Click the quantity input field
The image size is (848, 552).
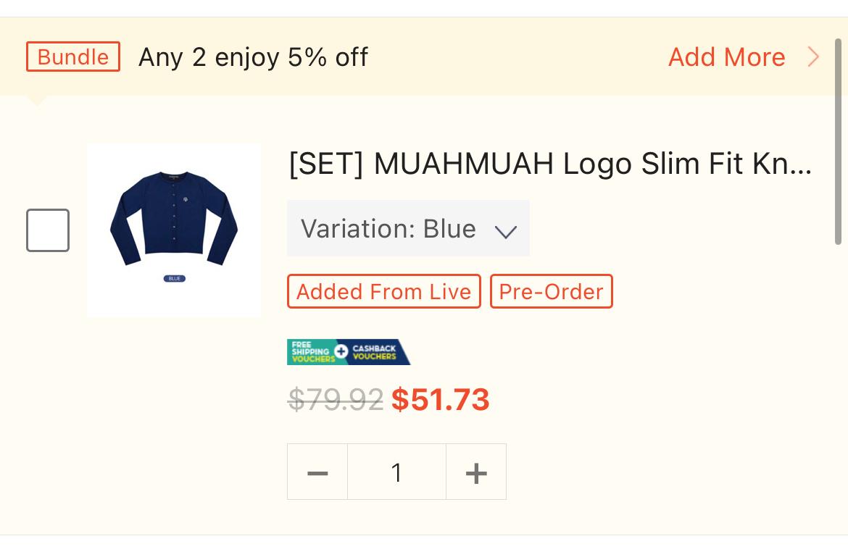(x=396, y=472)
